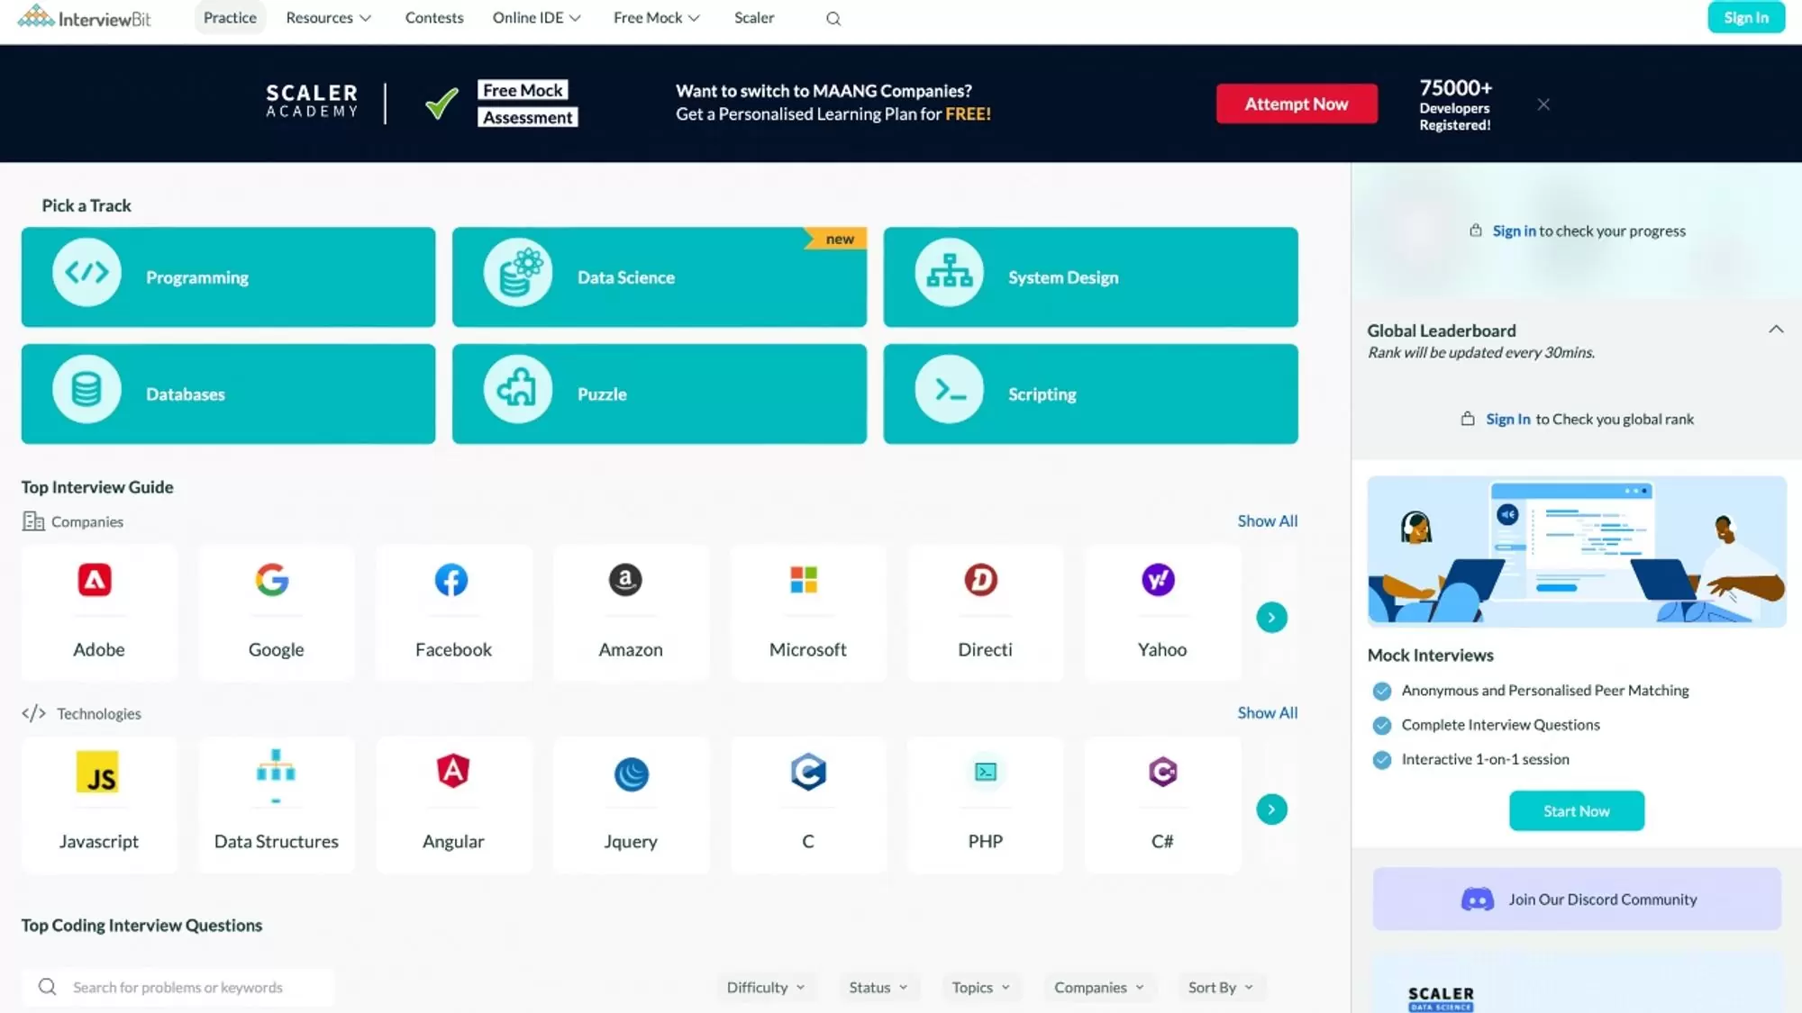1802x1013 pixels.
Task: Click the Scaler Academy banner logo
Action: 312,101
